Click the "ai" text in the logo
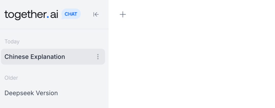This screenshot has height=108, width=275. [x=54, y=14]
